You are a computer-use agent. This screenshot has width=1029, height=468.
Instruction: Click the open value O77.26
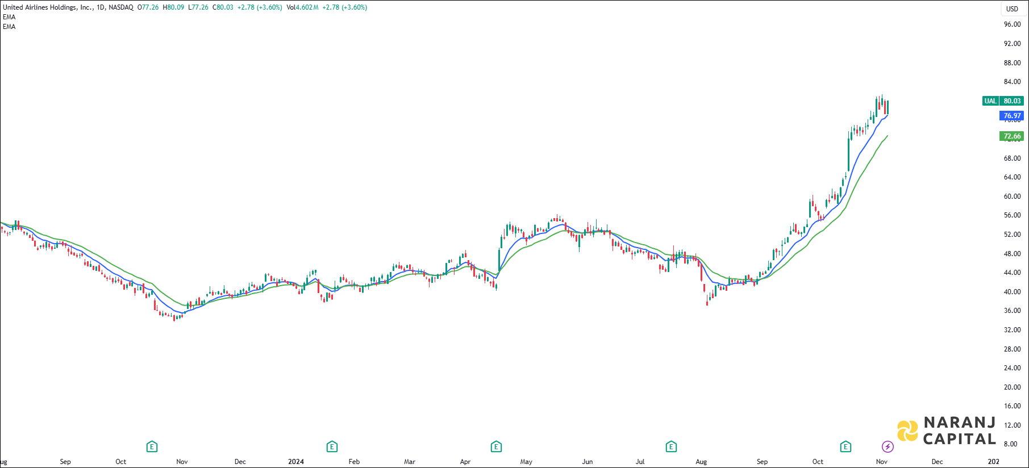pyautogui.click(x=148, y=7)
